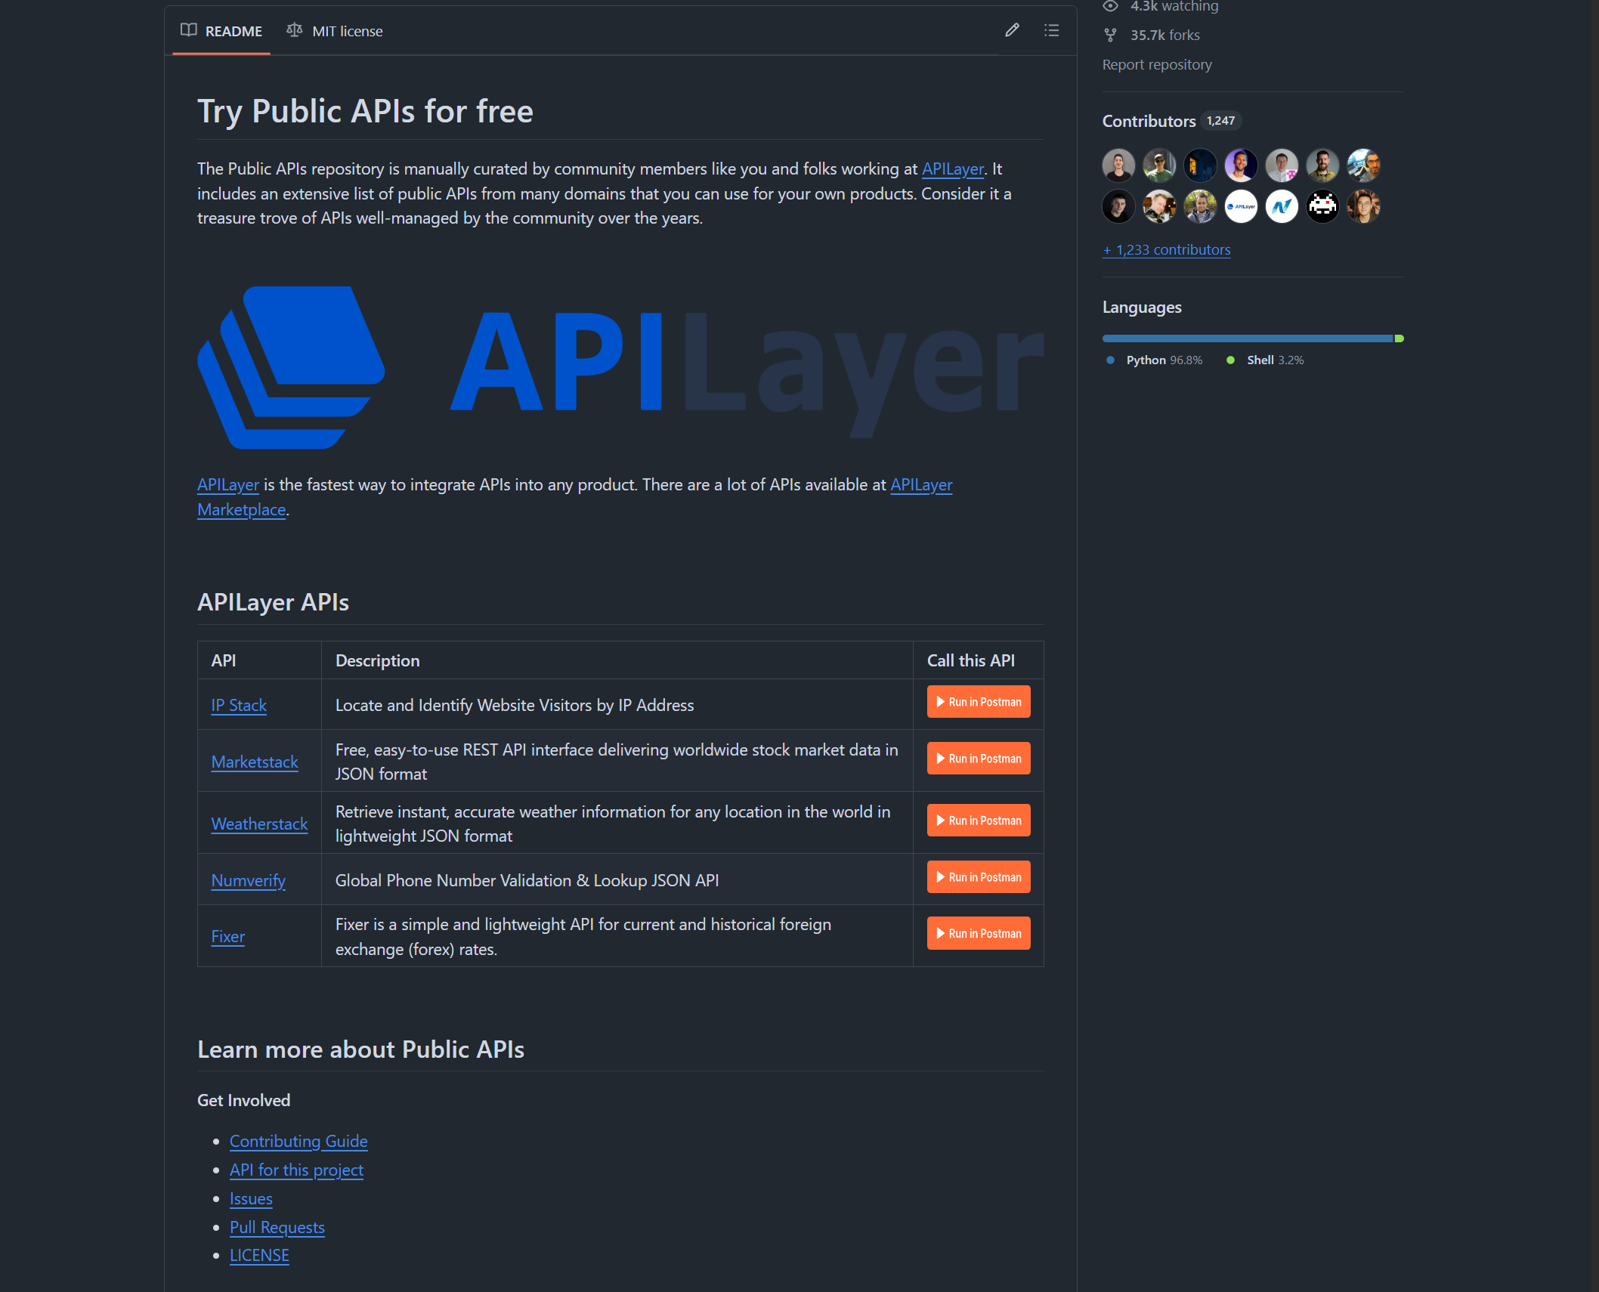1599x1292 pixels.
Task: Open the pixel invader contributor avatar
Action: pos(1322,206)
